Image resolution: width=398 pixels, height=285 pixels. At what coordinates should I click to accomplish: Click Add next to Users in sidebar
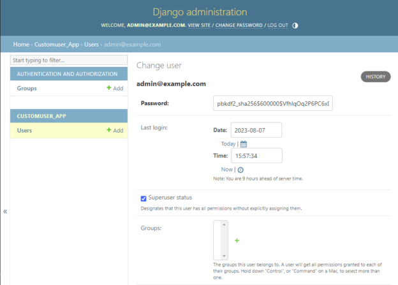115,131
